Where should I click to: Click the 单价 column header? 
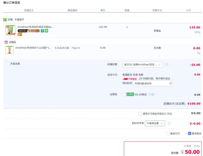coord(103,10)
